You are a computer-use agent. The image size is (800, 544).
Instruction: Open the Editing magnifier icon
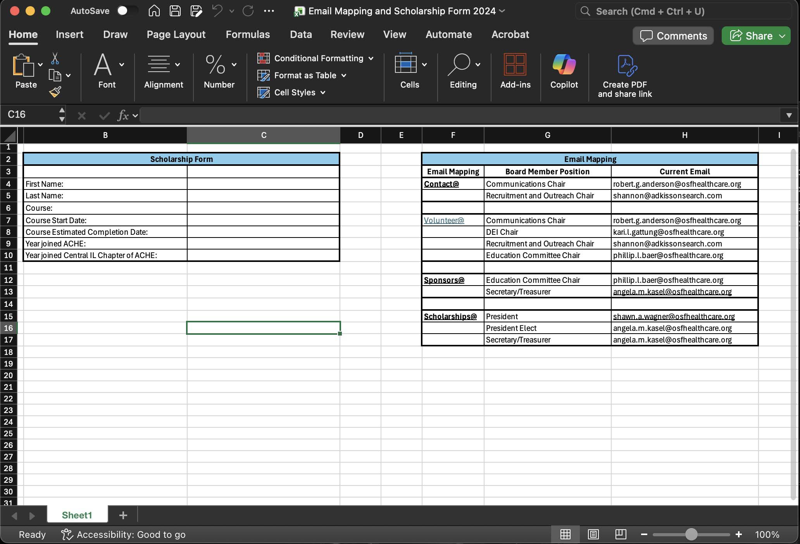(x=459, y=64)
